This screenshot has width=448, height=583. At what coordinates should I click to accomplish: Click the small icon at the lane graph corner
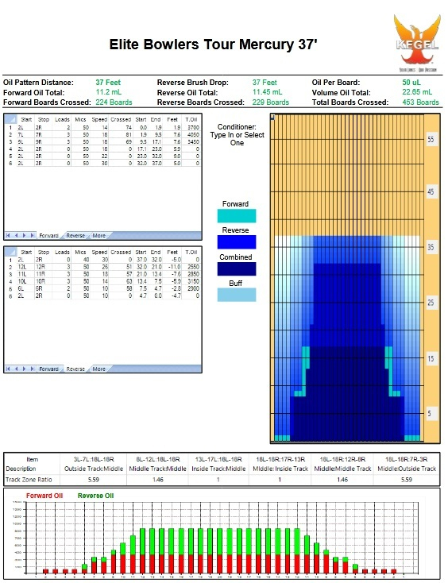[272, 117]
